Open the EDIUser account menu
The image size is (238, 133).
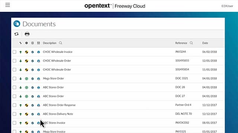click(227, 6)
